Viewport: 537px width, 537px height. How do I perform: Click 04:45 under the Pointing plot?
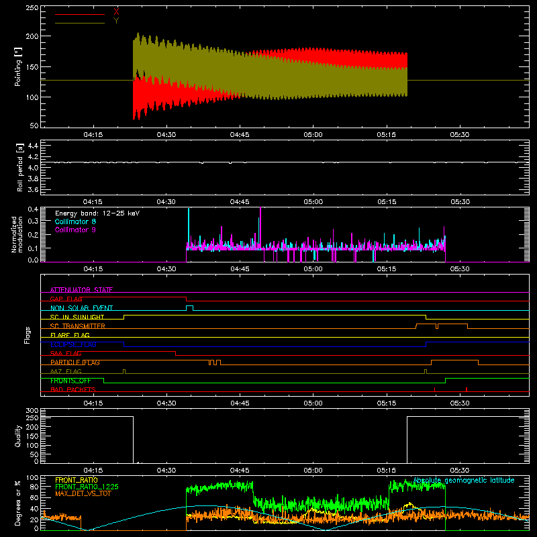coord(240,135)
